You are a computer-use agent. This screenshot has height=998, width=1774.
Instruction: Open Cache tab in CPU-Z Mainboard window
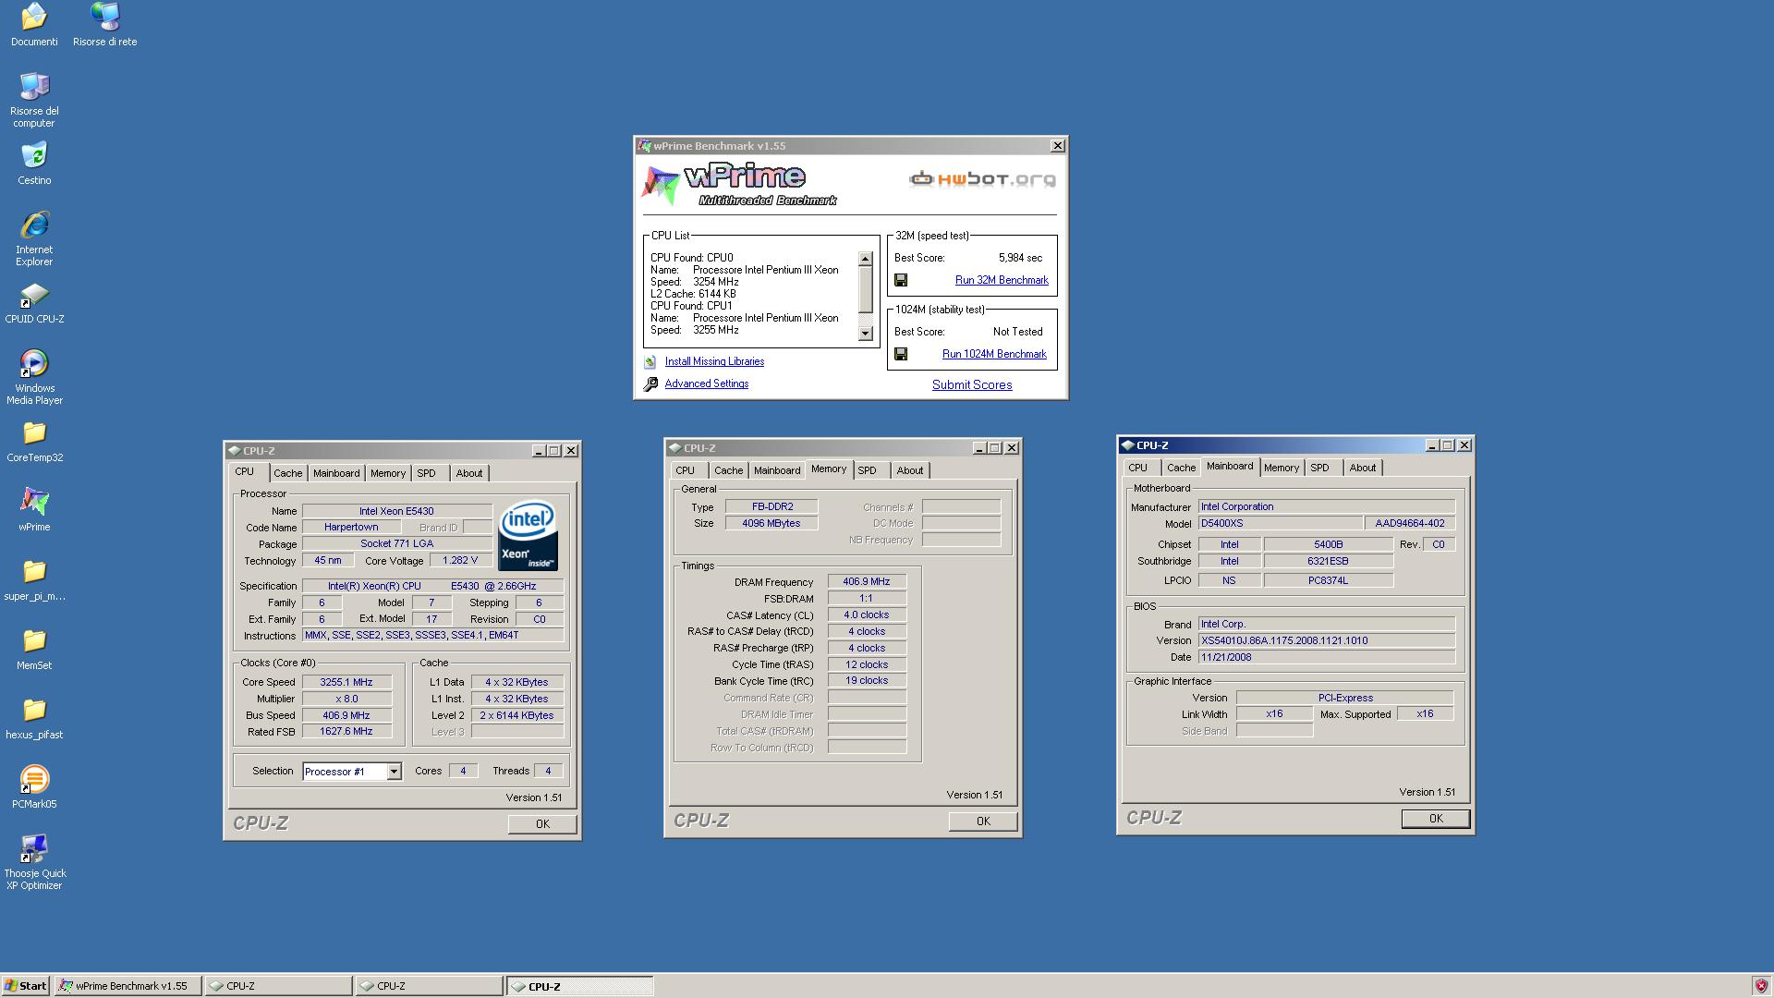[x=1181, y=468]
